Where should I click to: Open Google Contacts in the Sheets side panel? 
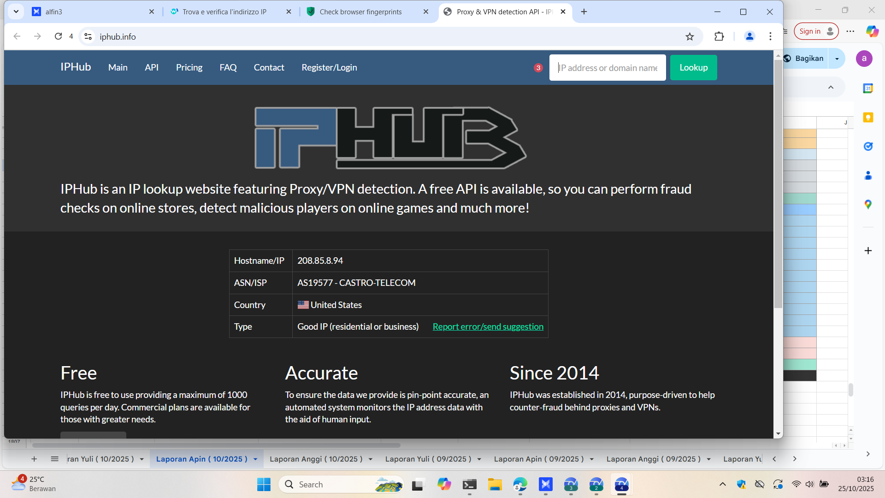868,176
